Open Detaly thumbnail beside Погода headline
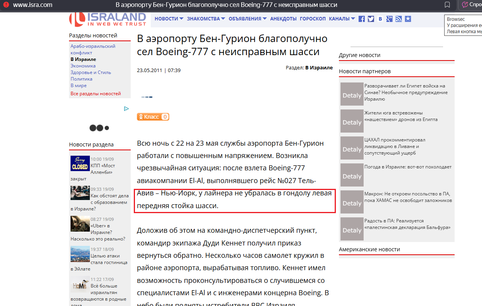Viewport: 482px width, 306px height. point(352,175)
